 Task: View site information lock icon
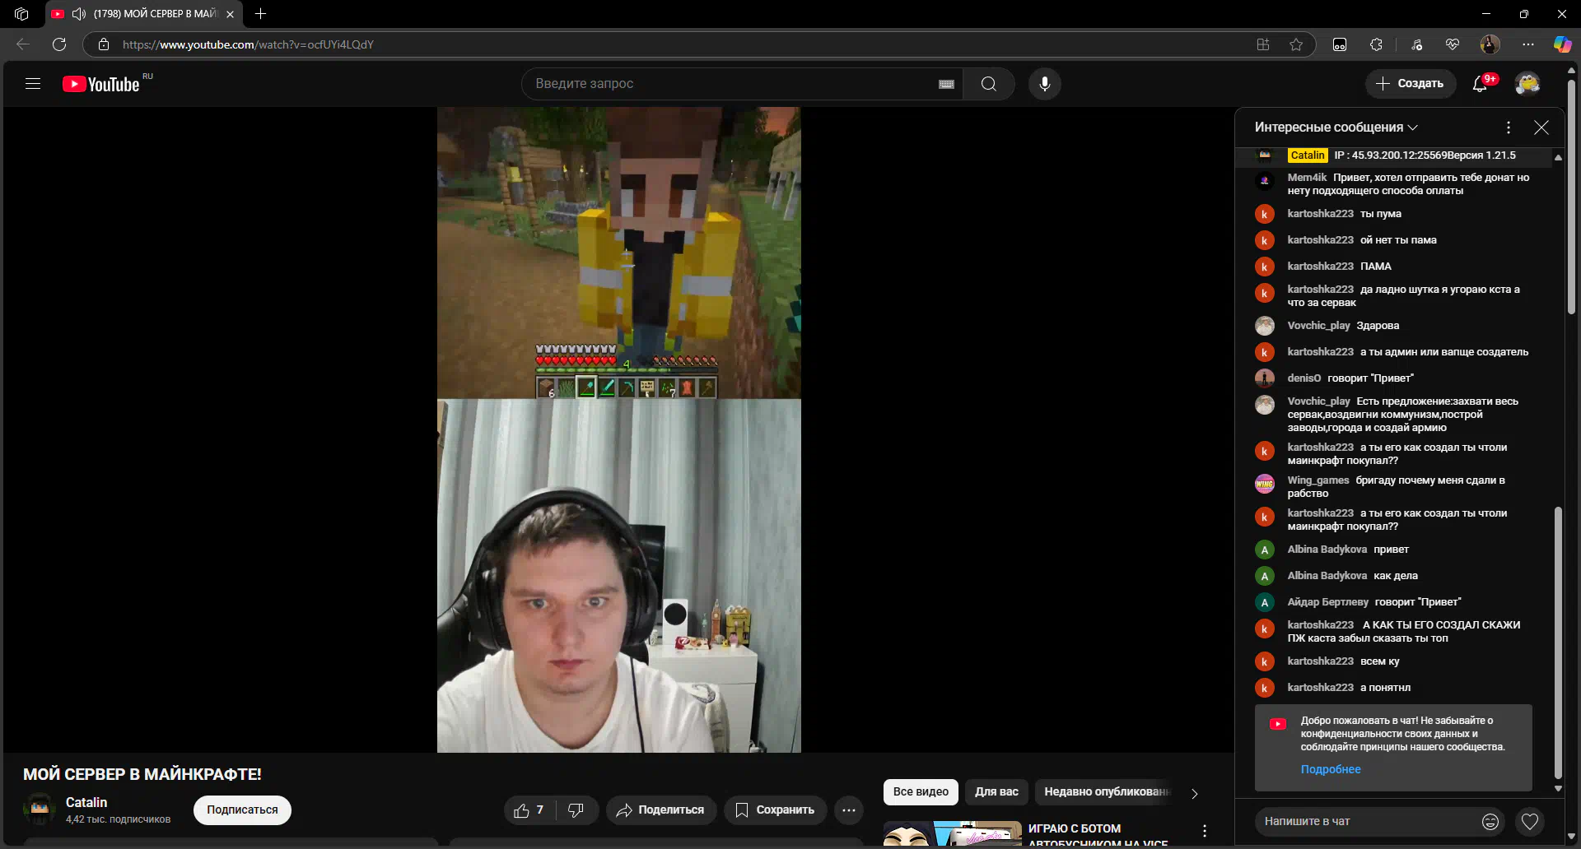coord(103,44)
